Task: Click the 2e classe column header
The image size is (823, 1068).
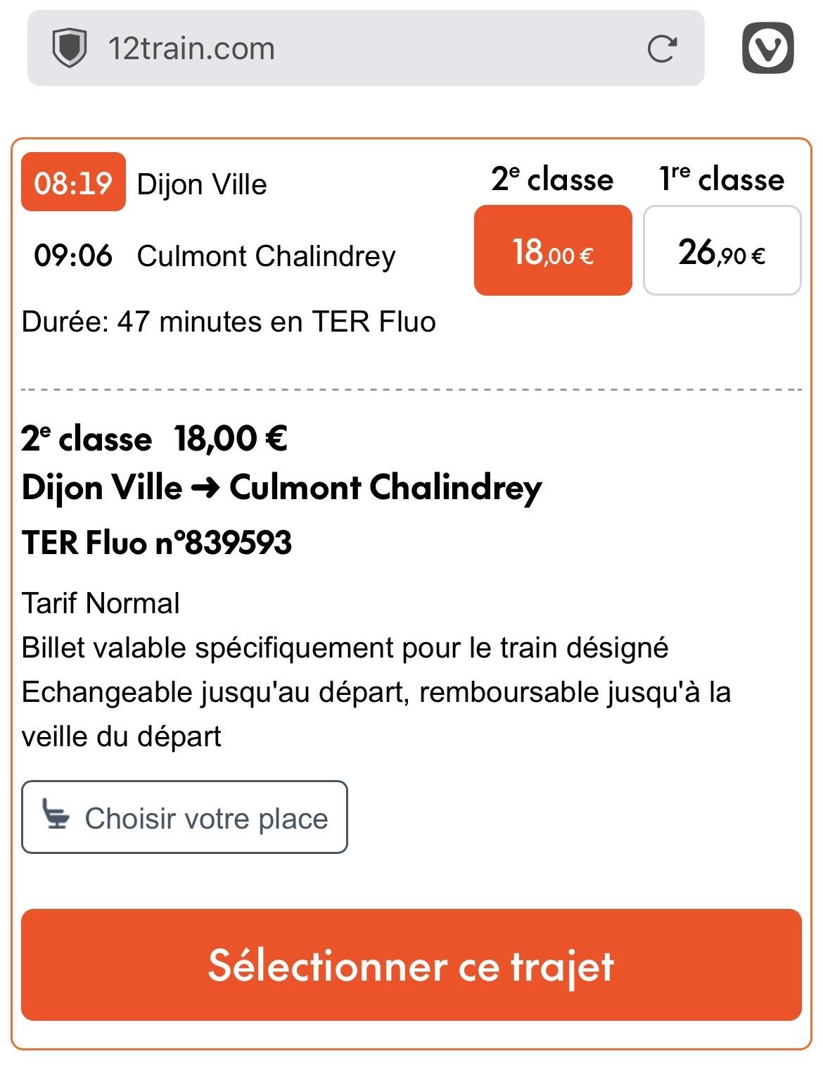Action: pos(552,179)
